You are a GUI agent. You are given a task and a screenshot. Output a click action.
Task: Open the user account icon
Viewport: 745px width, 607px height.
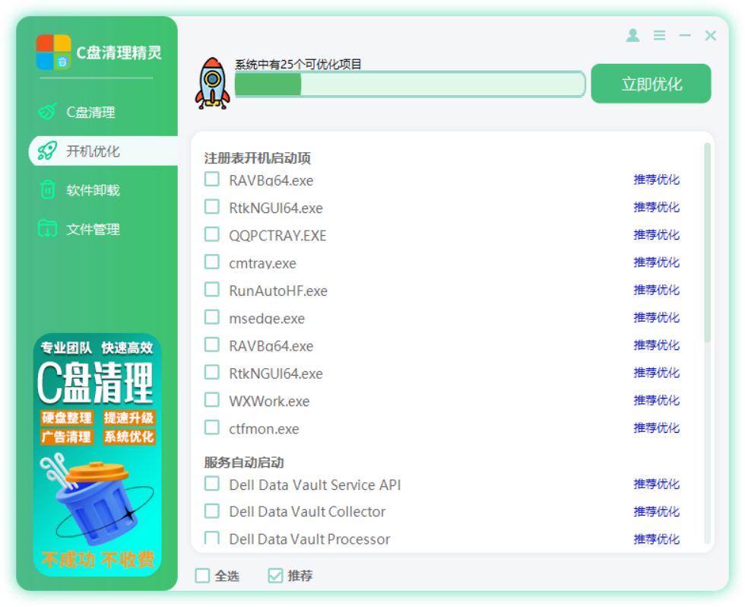(x=632, y=35)
